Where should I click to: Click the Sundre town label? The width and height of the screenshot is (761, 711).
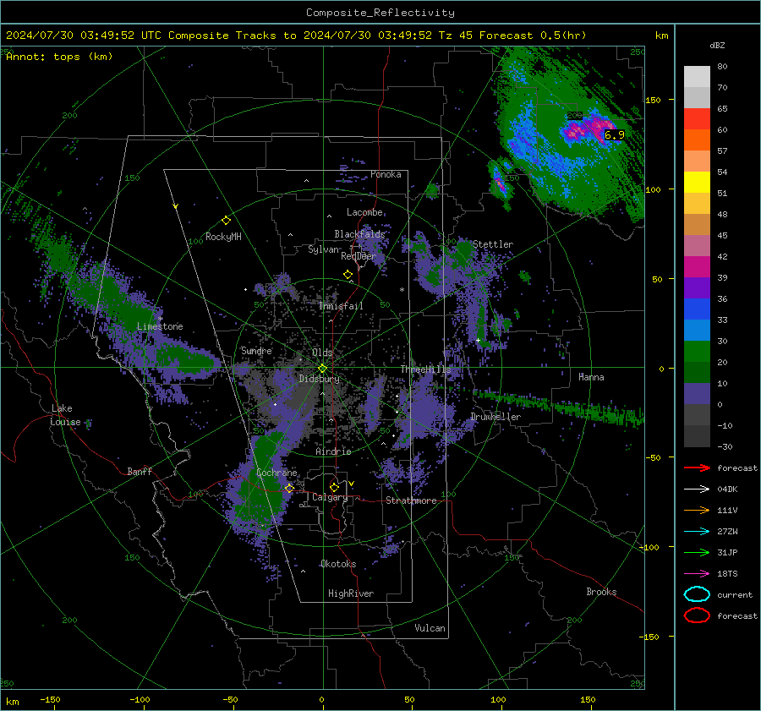pos(256,351)
